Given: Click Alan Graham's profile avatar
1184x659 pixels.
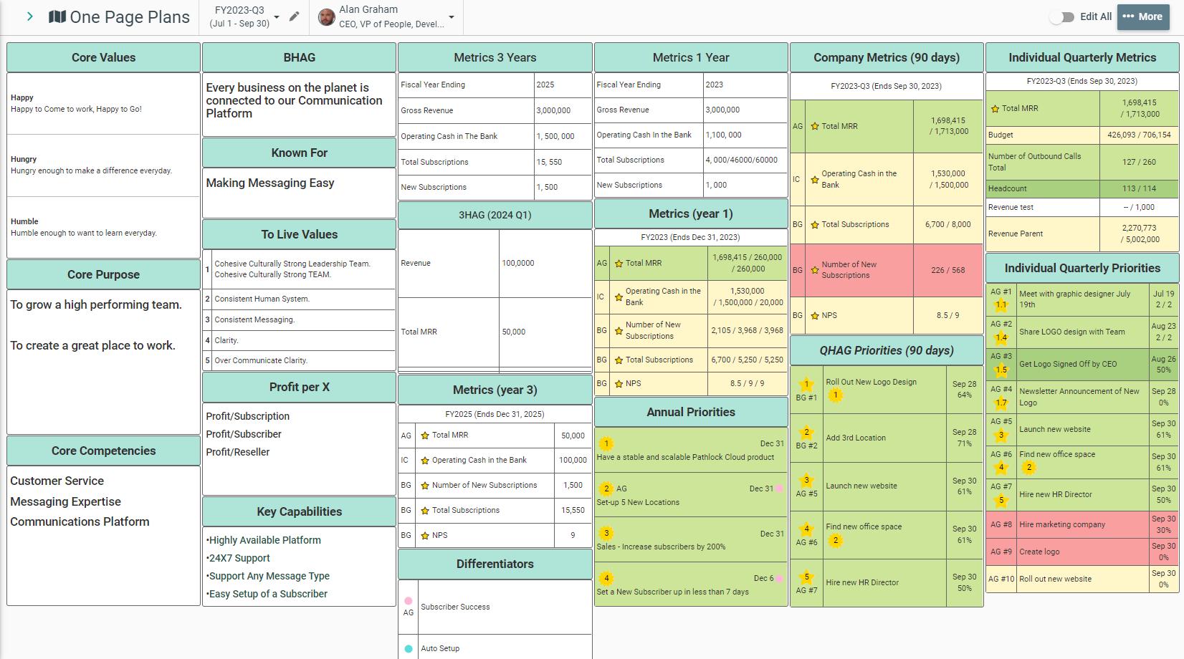Looking at the screenshot, I should tap(329, 16).
